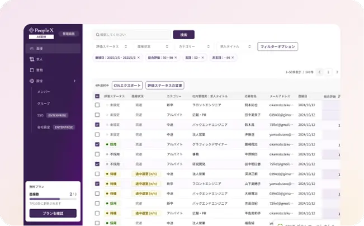Click the PeopleX logo in sidebar

coord(42,31)
